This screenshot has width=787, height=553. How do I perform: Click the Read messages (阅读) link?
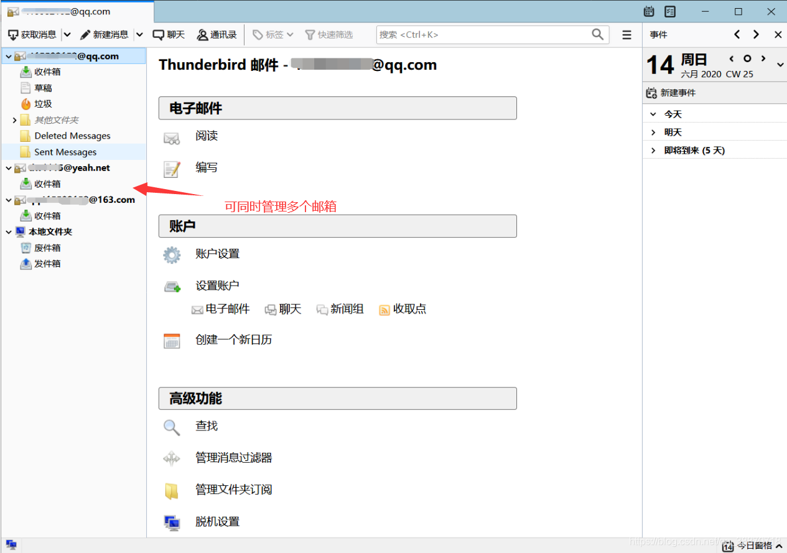207,136
